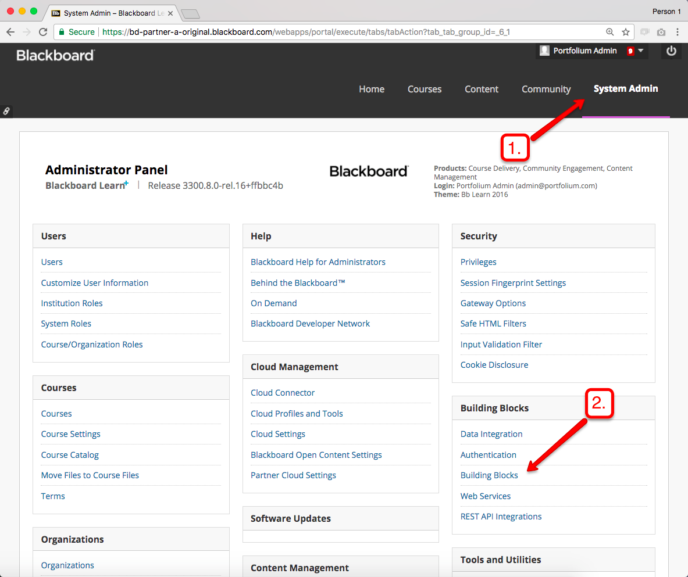Go to the Home tab
This screenshot has width=688, height=577.
[x=372, y=89]
